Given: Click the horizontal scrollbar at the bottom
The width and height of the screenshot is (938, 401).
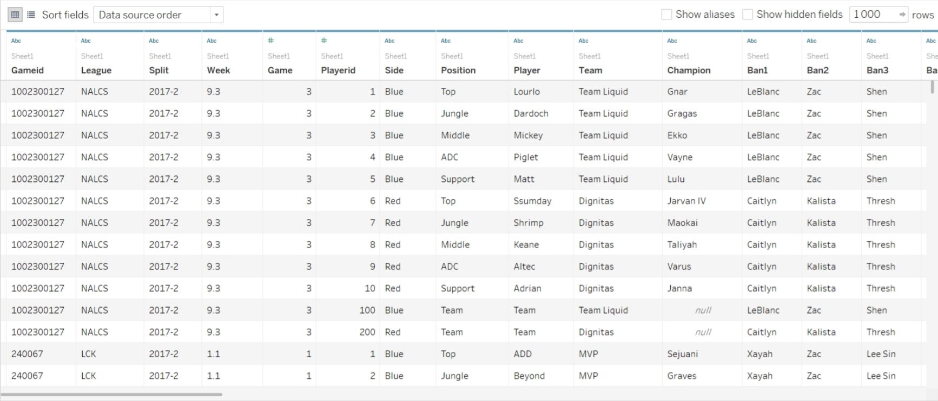Looking at the screenshot, I should click(x=112, y=395).
